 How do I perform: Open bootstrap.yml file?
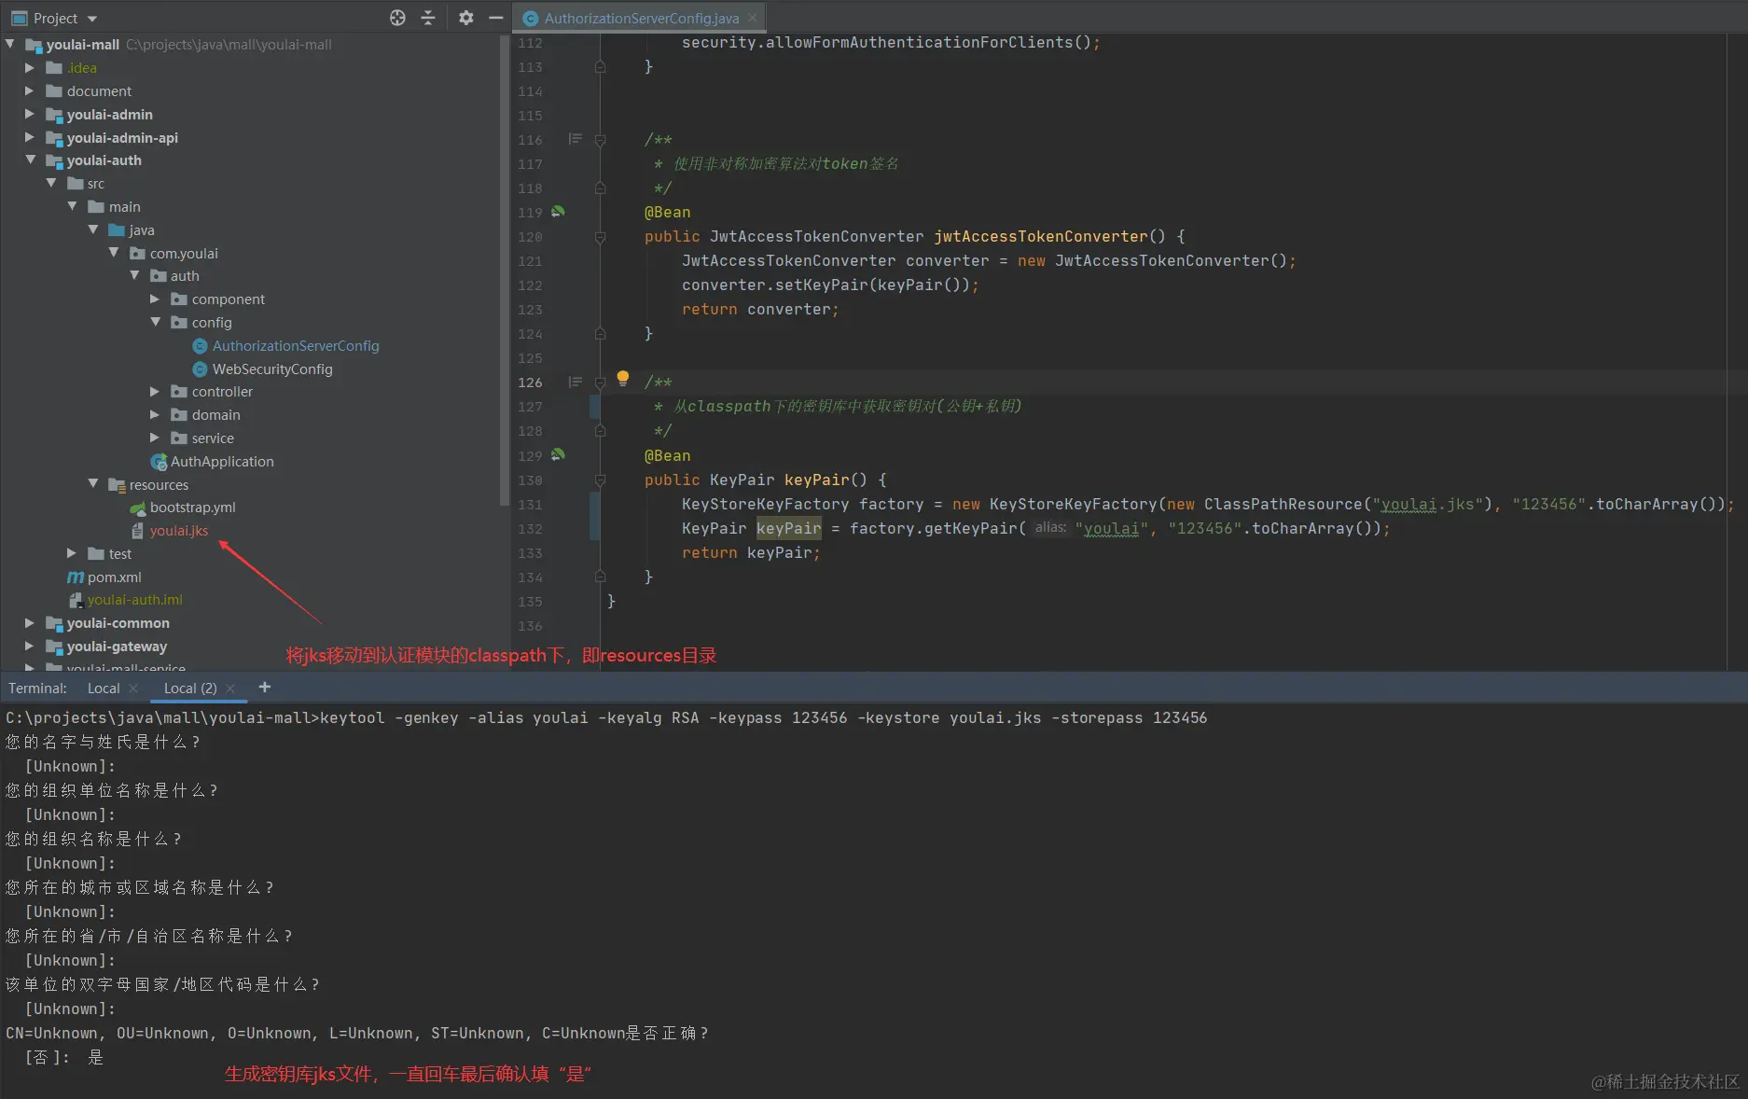pyautogui.click(x=192, y=508)
